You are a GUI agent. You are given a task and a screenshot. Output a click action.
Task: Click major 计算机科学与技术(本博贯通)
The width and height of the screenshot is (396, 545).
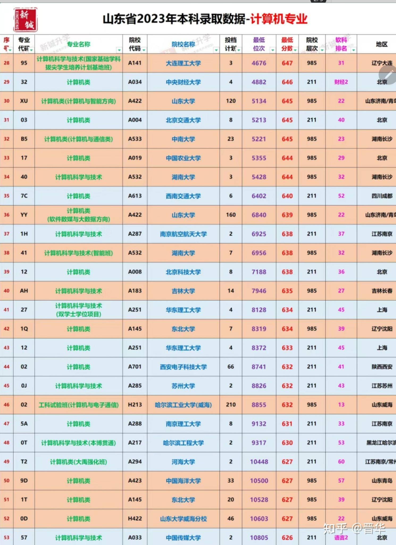[78, 443]
